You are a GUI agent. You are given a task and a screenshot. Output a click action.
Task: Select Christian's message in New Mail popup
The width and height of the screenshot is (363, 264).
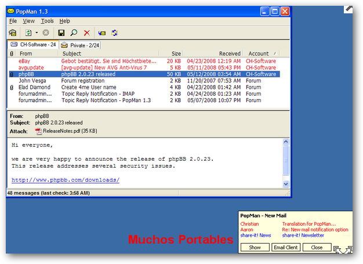(249, 224)
